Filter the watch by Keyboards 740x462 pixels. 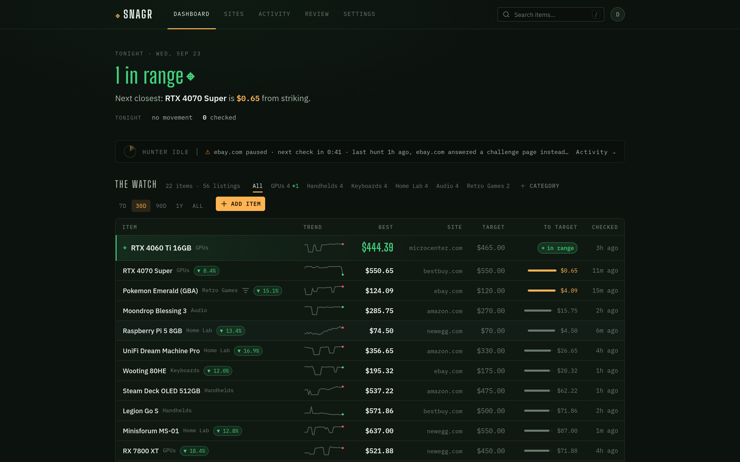pyautogui.click(x=369, y=186)
